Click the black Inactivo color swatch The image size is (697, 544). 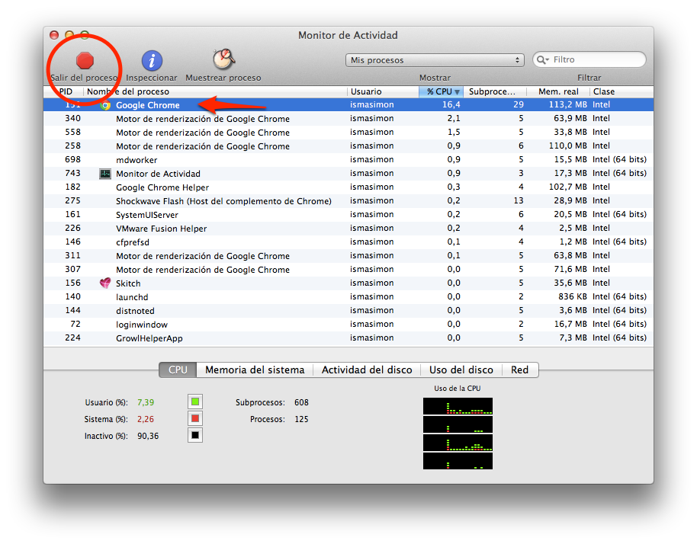[195, 435]
